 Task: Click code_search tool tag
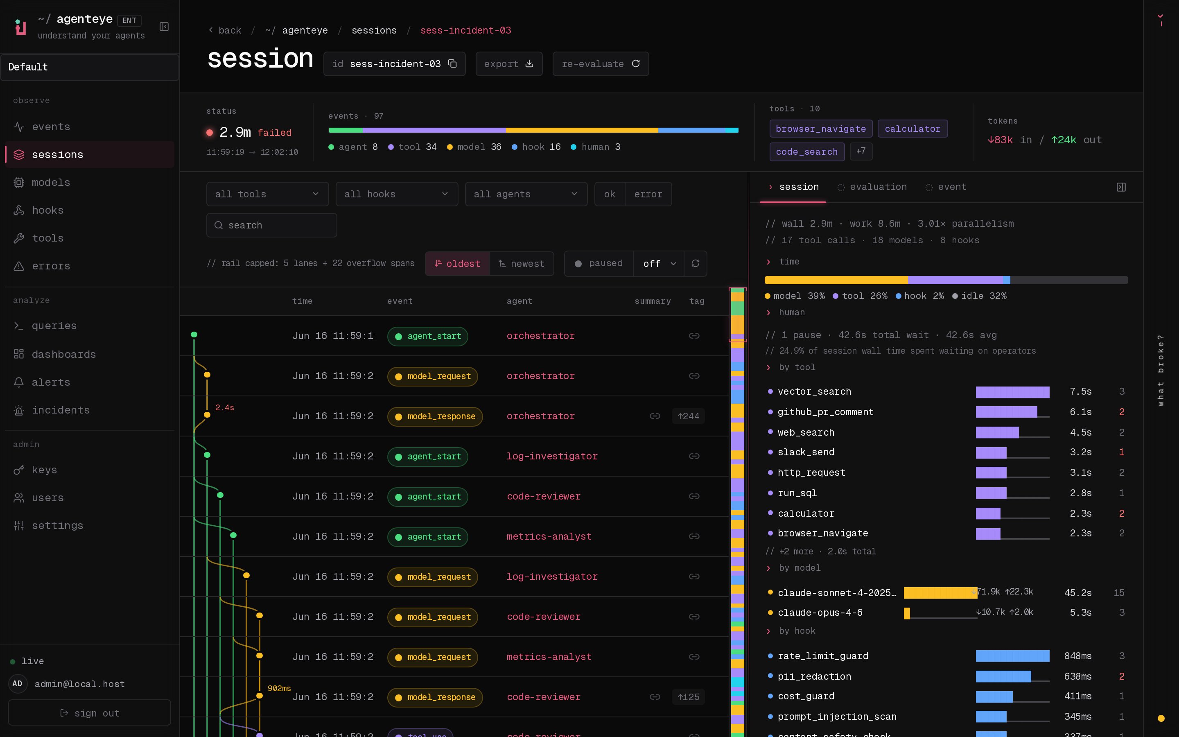tap(807, 151)
